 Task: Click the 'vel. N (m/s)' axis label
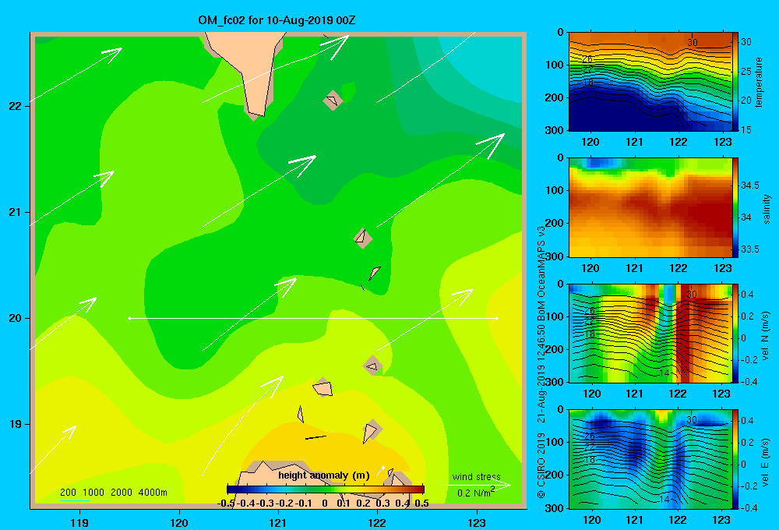[x=766, y=336]
